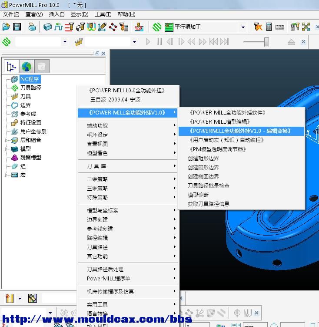Expand PowerMILL程序单 submenu

click(128, 278)
